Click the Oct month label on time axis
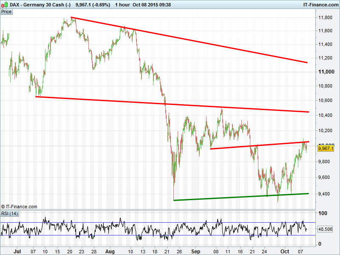 pyautogui.click(x=285, y=251)
